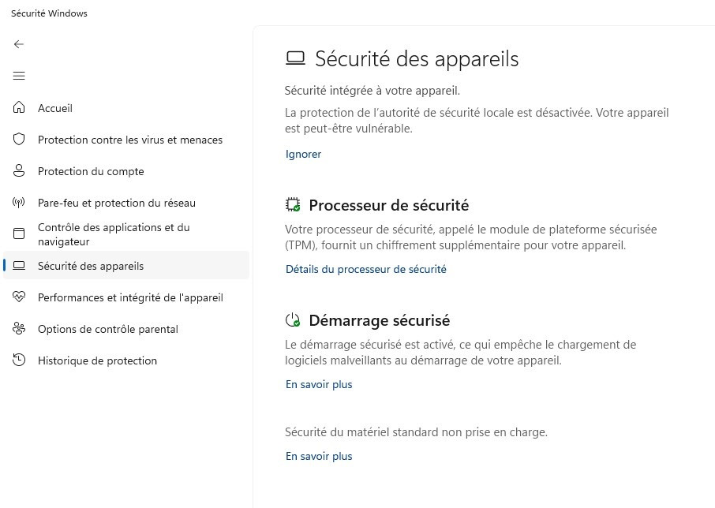Click En savoir plus under Démarrage sécurisé
The width and height of the screenshot is (715, 508).
(319, 384)
